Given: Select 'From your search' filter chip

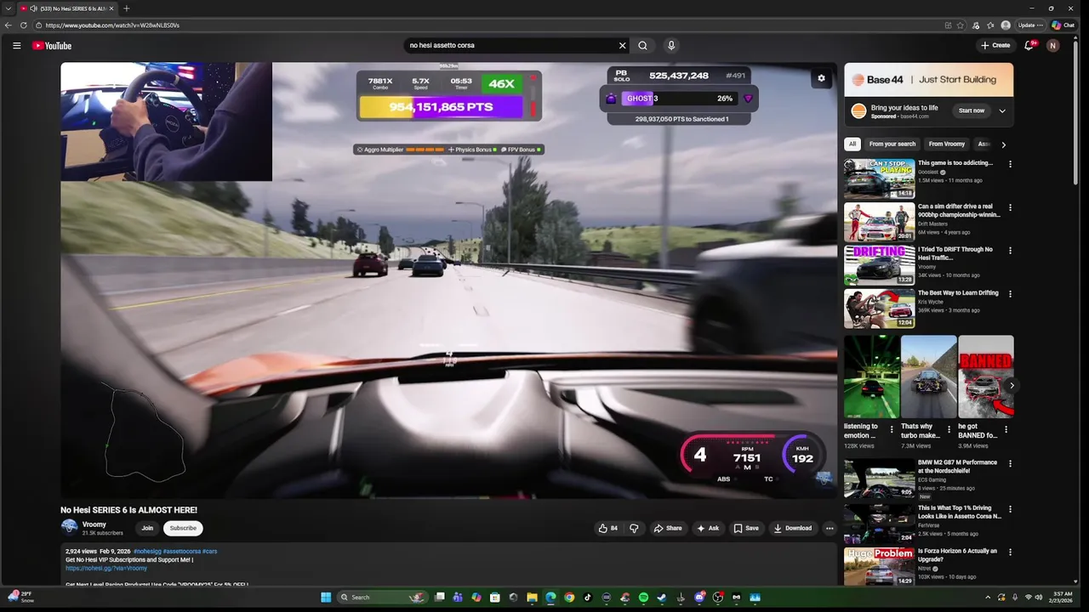Looking at the screenshot, I should point(892,144).
